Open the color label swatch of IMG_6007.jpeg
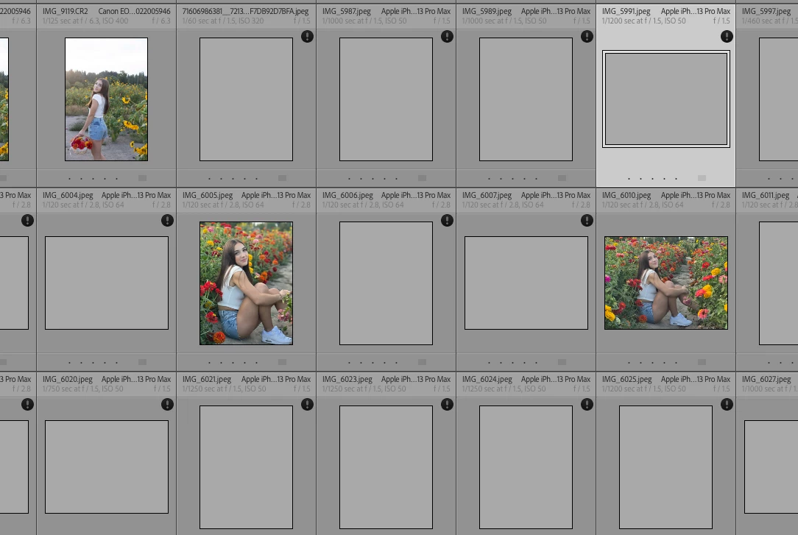Image resolution: width=798 pixels, height=535 pixels. [x=562, y=362]
